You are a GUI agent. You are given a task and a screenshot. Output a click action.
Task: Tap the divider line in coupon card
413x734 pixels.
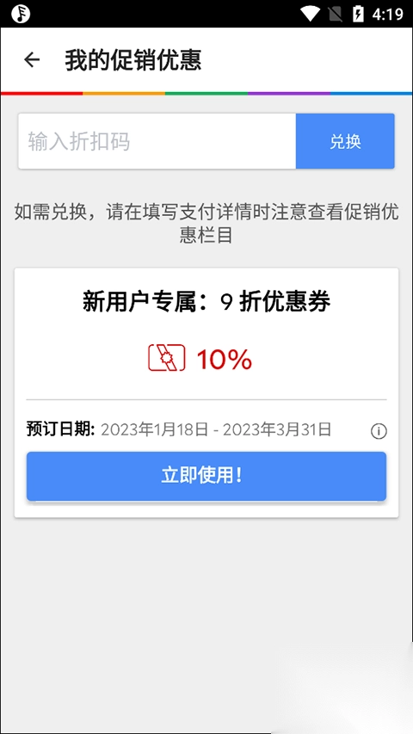click(x=206, y=400)
